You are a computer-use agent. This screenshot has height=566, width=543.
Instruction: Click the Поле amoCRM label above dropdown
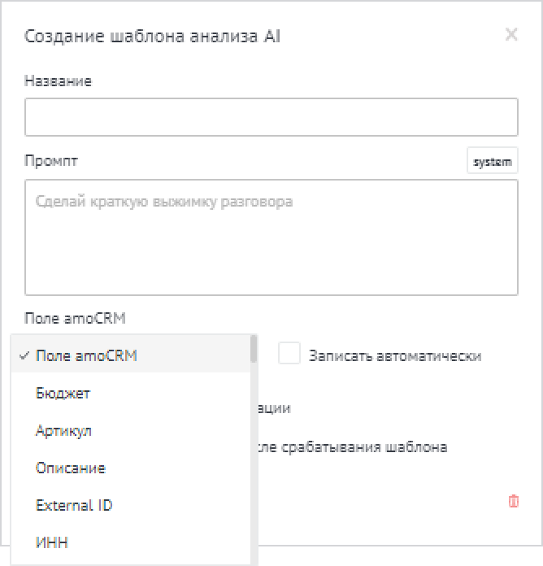(x=75, y=317)
